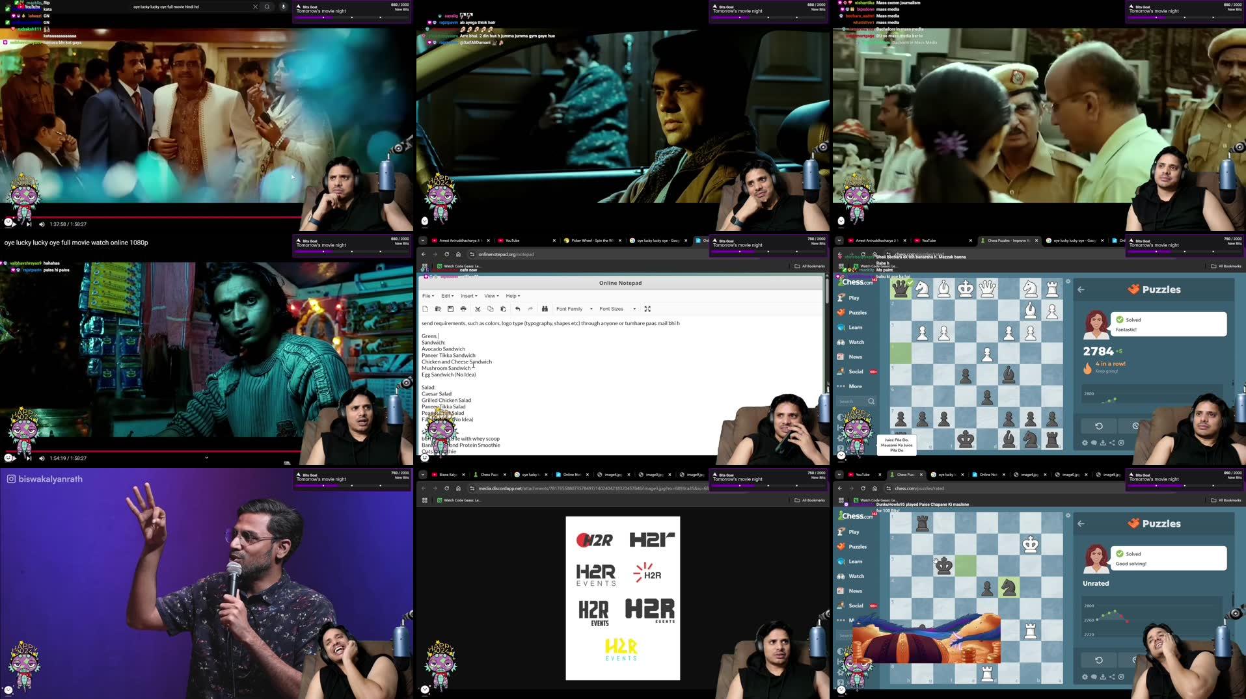This screenshot has height=699, width=1246.
Task: Reload the Online Notepad browser page
Action: point(446,254)
